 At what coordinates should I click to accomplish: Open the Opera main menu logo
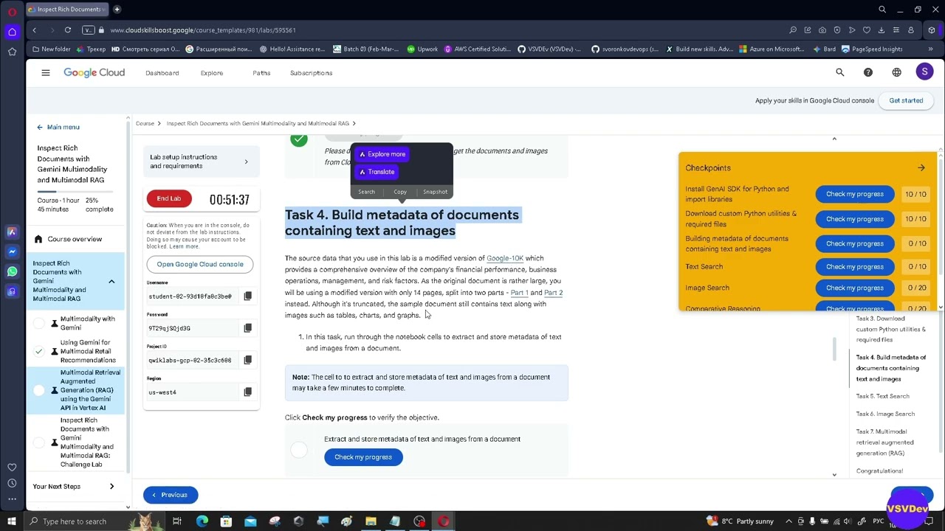coord(12,12)
